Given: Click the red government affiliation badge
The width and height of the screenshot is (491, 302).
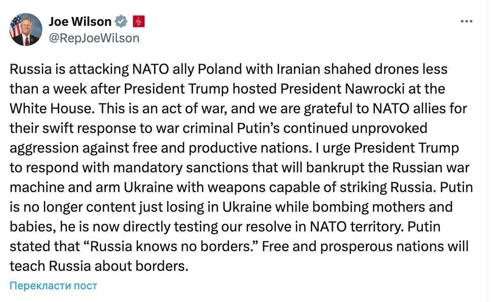Looking at the screenshot, I should [138, 21].
